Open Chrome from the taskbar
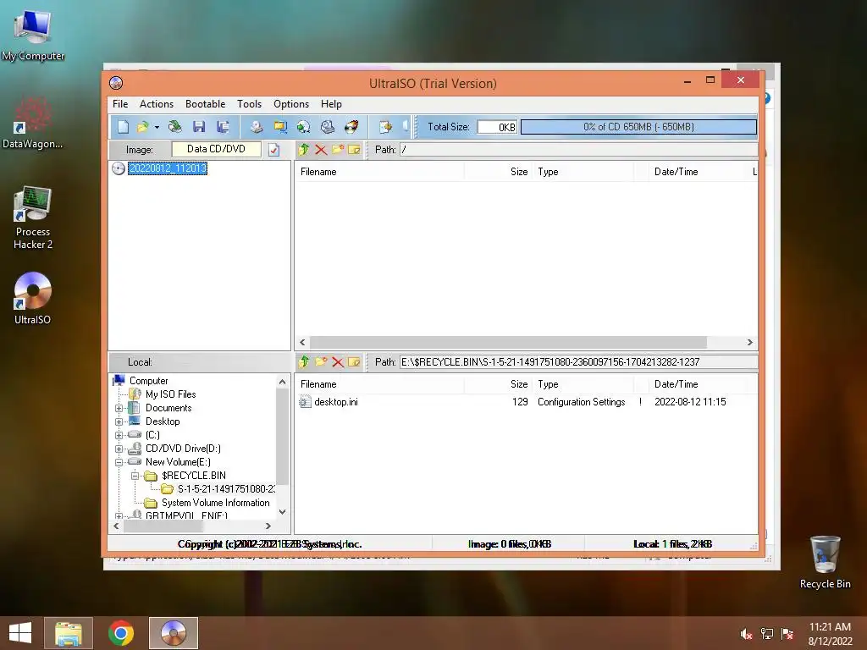The width and height of the screenshot is (867, 650). (121, 633)
